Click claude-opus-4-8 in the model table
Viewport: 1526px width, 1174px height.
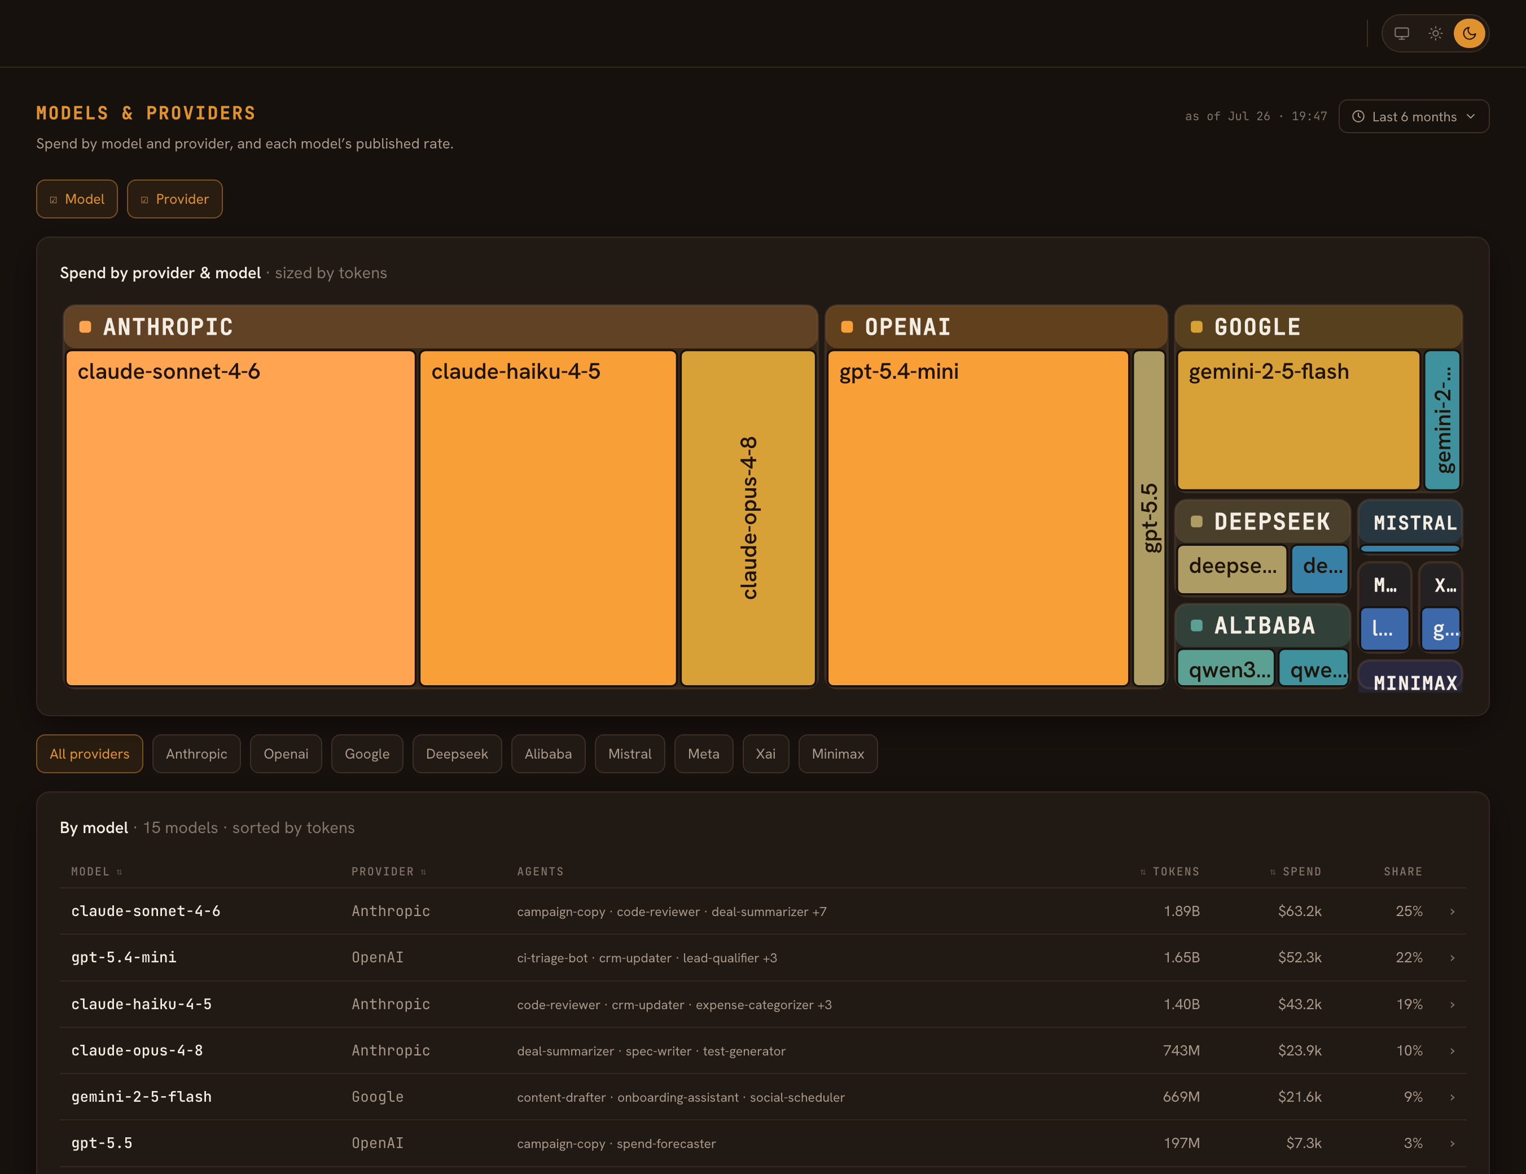point(137,1051)
